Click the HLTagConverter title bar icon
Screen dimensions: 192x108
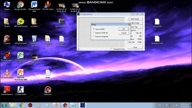pyautogui.click(x=78, y=14)
